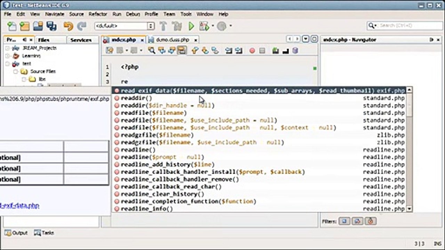445x250 pixels.
Task: Open the Navigate menu
Action: coord(54,14)
